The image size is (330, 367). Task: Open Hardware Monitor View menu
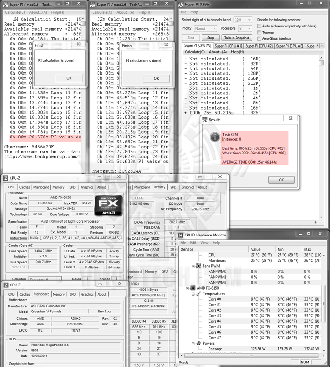pos(204,243)
